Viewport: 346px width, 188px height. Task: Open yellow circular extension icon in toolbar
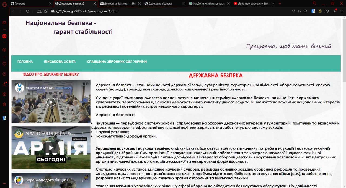320,11
